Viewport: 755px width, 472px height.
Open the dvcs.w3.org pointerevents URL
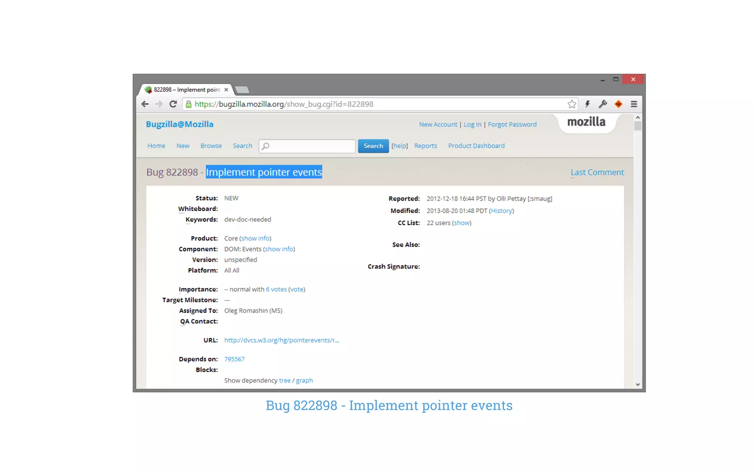point(282,340)
